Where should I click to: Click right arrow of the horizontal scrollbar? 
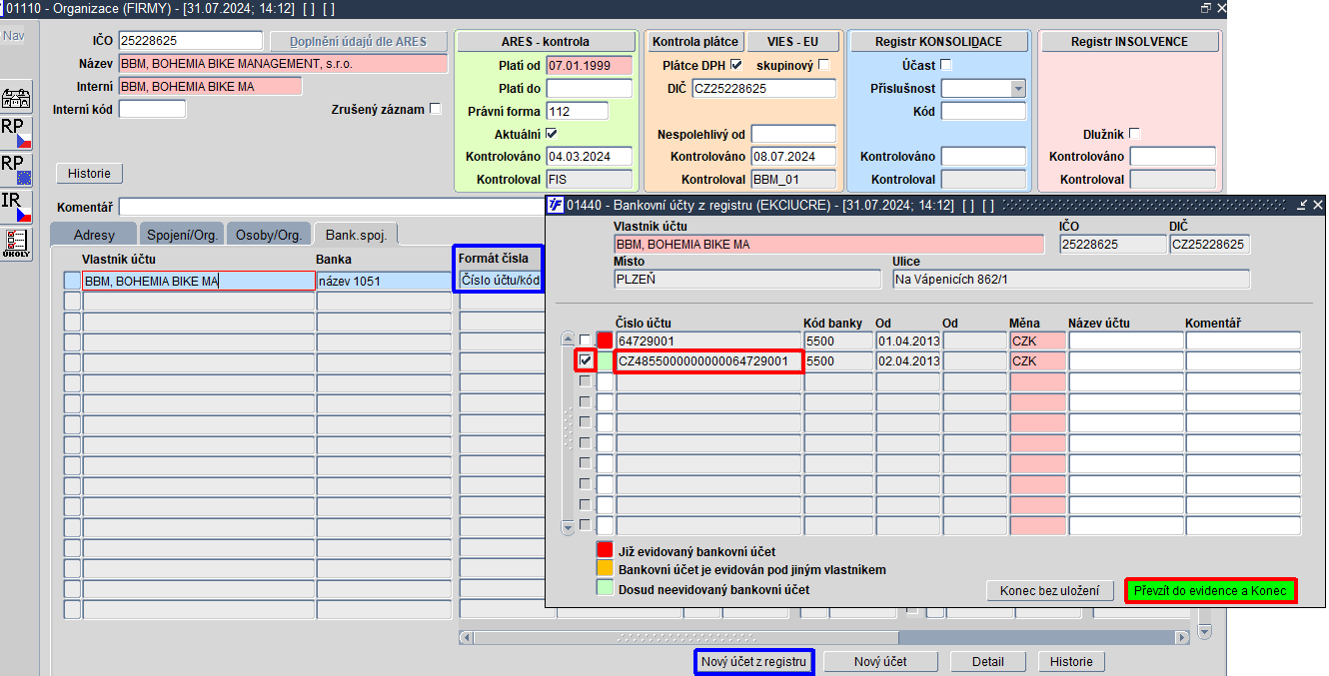pyautogui.click(x=1182, y=636)
